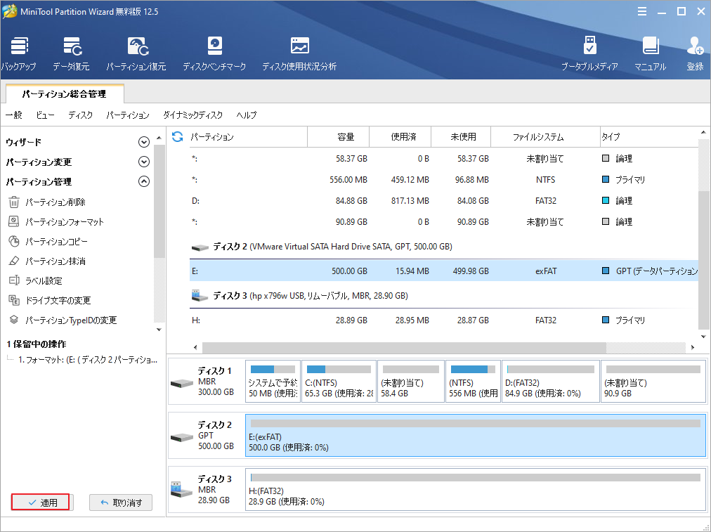711x532 pixels.
Task: Select D:(FAT32) block in disk map
Action: [x=551, y=382]
